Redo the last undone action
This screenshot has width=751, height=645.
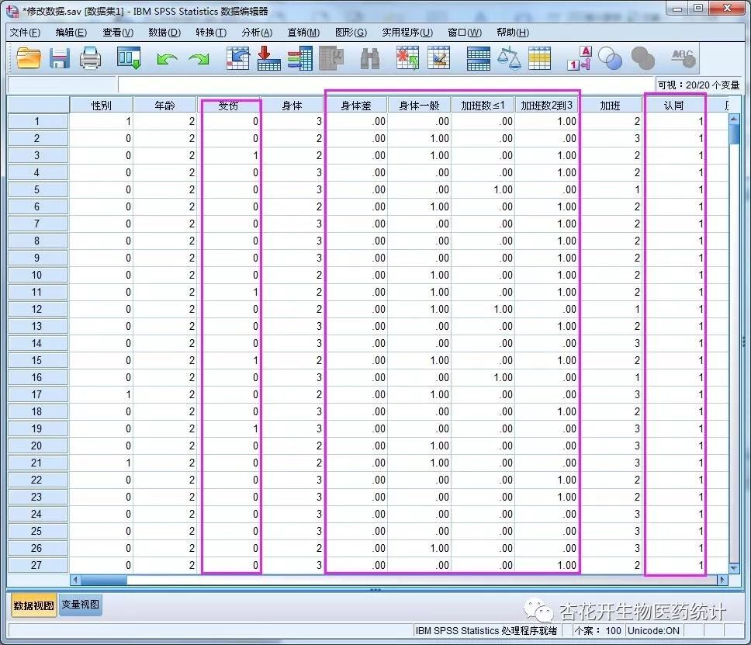(200, 57)
